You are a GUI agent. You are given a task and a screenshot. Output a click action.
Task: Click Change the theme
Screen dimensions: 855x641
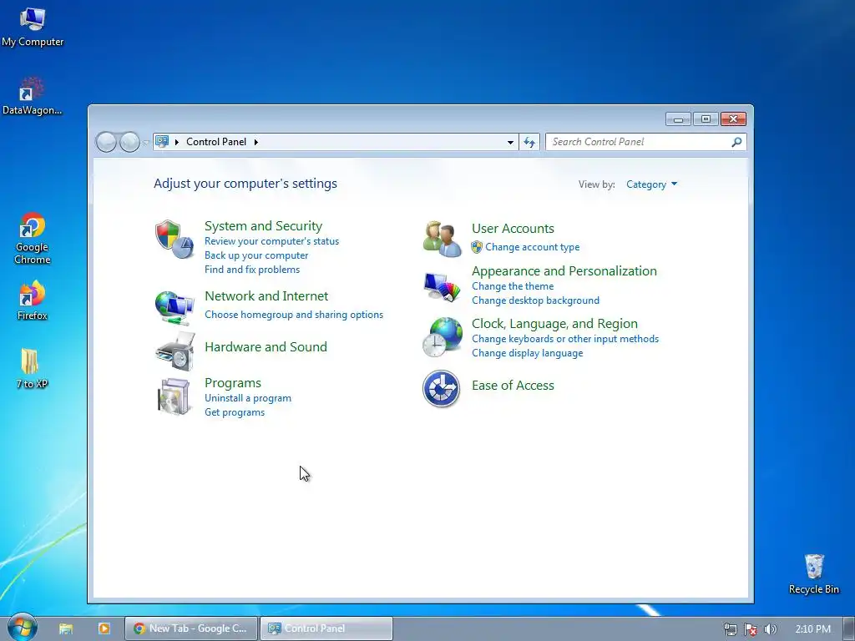coord(513,286)
